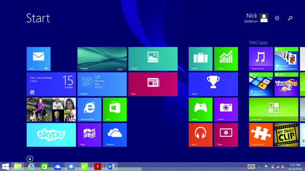
Task: Open the touch keyboard from the taskbar
Action: click(251, 166)
